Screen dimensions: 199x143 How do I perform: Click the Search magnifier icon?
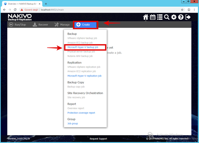click(167, 17)
